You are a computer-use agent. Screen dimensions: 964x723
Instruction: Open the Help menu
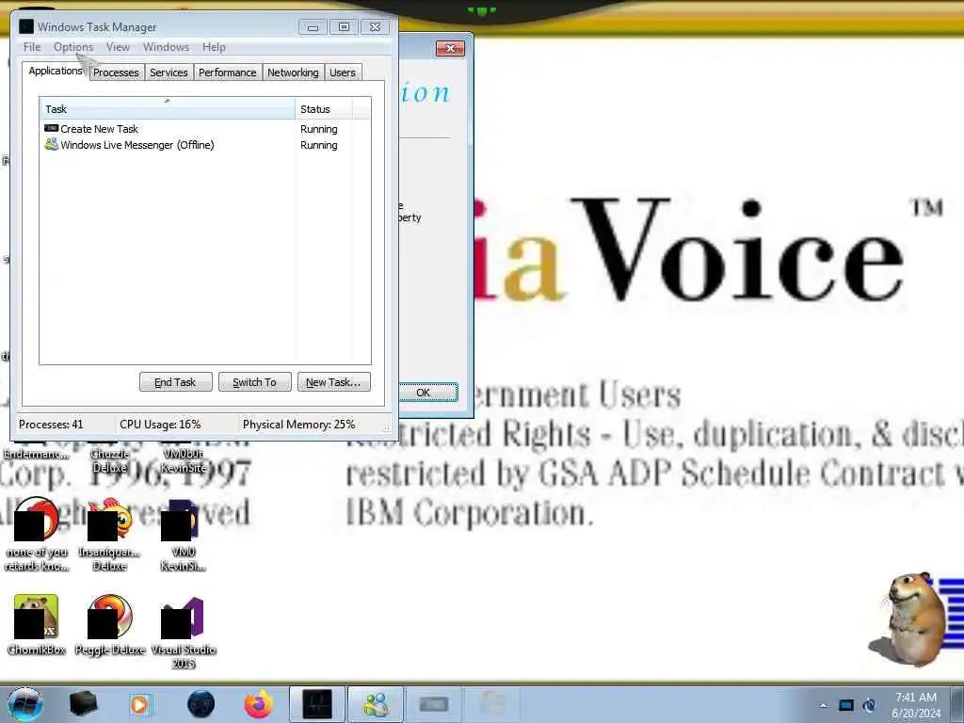[x=214, y=47]
